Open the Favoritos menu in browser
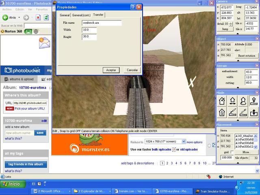 coord(41,9)
